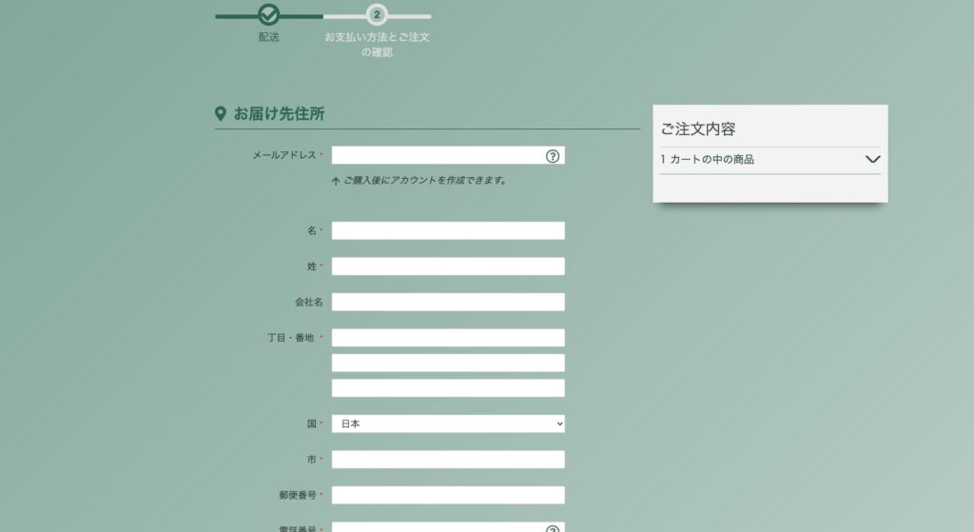Go to the 配送 step label
This screenshot has width=974, height=532.
pyautogui.click(x=269, y=37)
